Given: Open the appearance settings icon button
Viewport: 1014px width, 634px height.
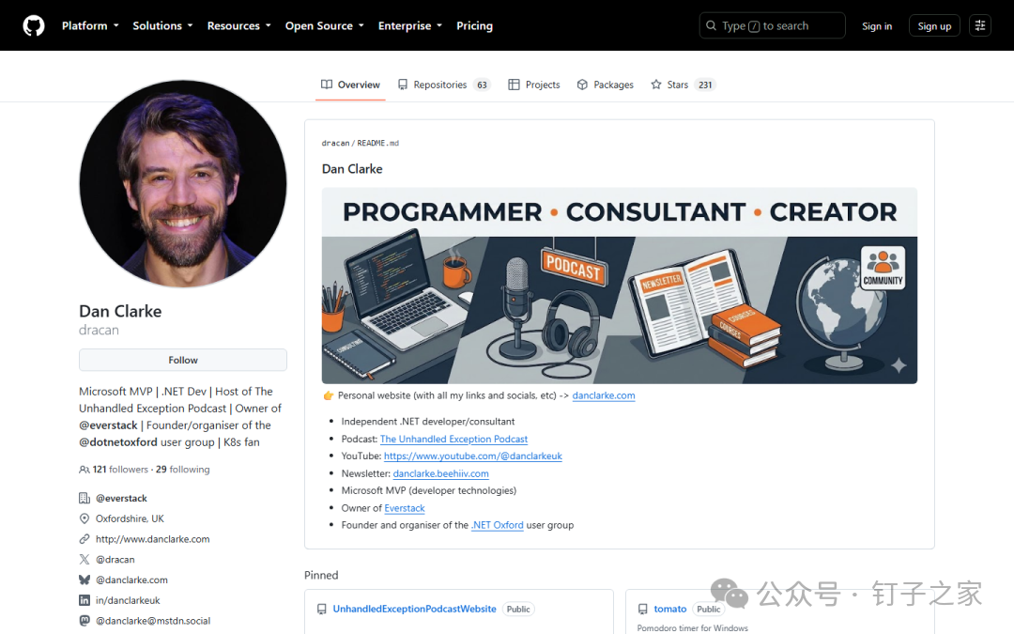Looking at the screenshot, I should (979, 26).
